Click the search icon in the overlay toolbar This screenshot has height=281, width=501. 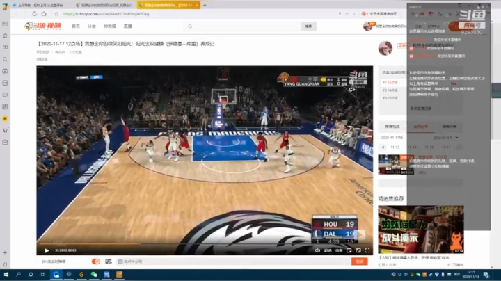click(413, 14)
